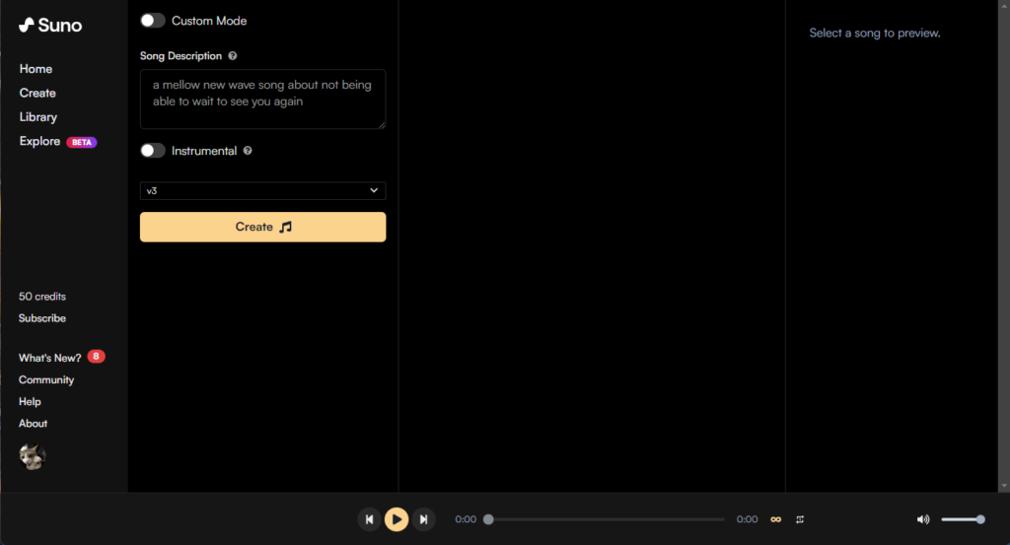
Task: Click 'Select a song to preview.' text
Action: 875,33
